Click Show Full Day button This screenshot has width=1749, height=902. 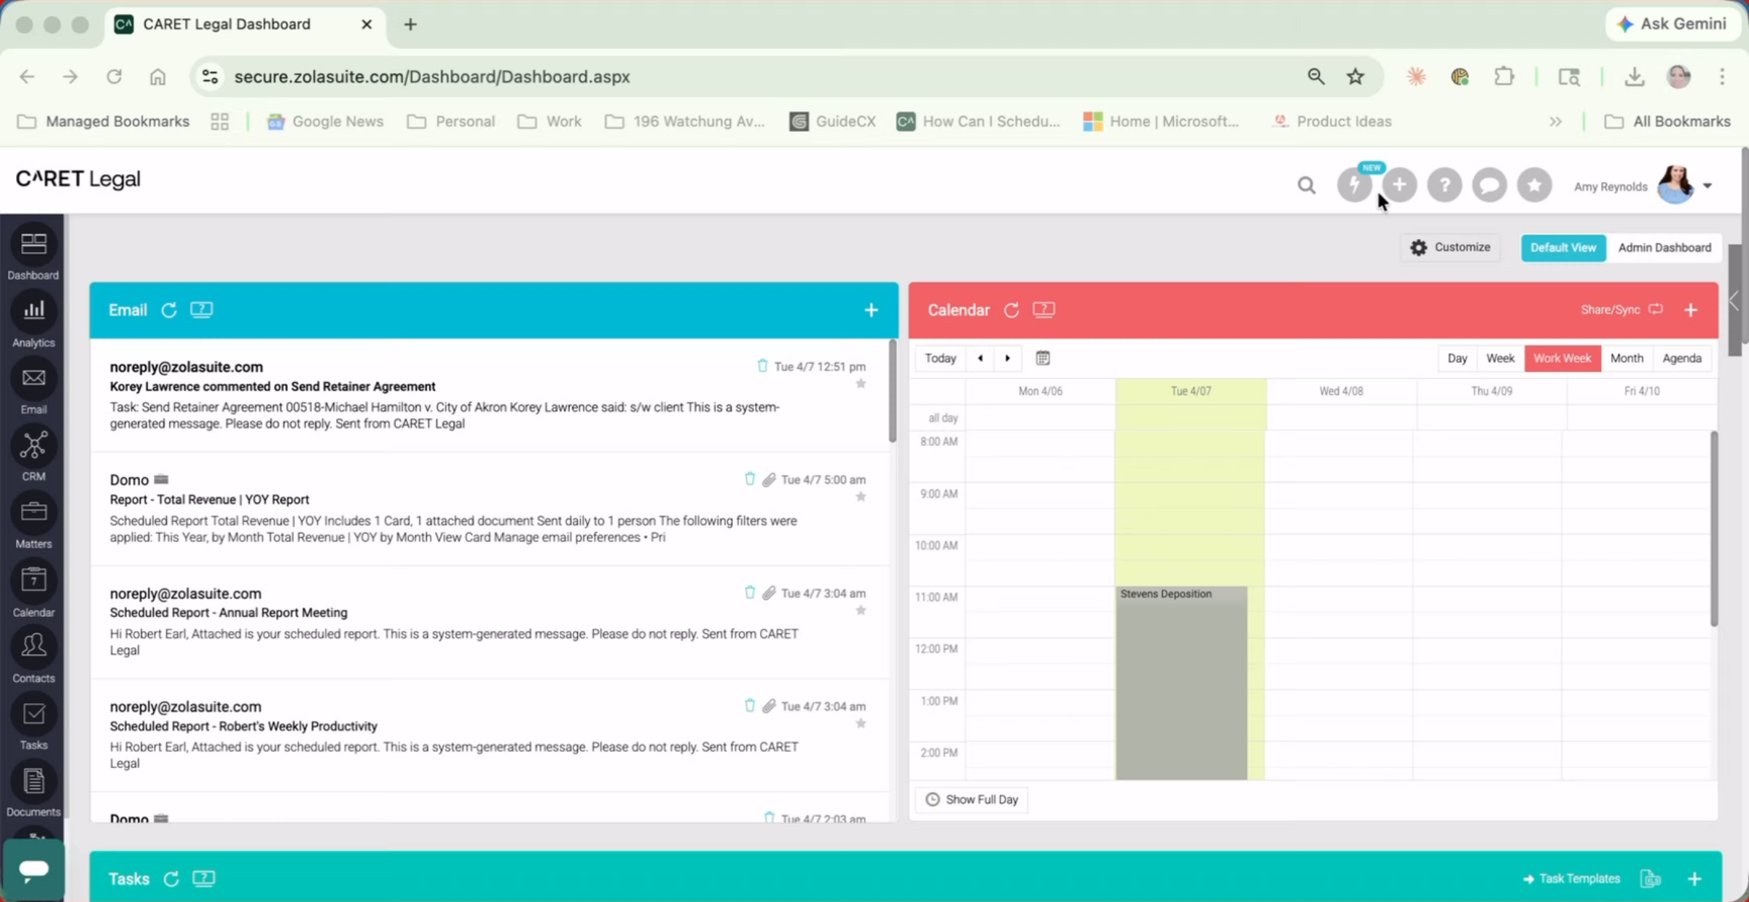(x=971, y=799)
